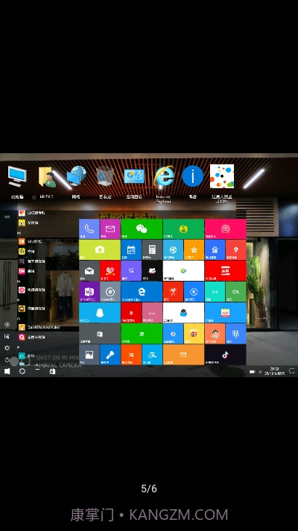Screen dimensions: 298x531
Task: Open the phone call tile in Start
Action: tap(89, 229)
